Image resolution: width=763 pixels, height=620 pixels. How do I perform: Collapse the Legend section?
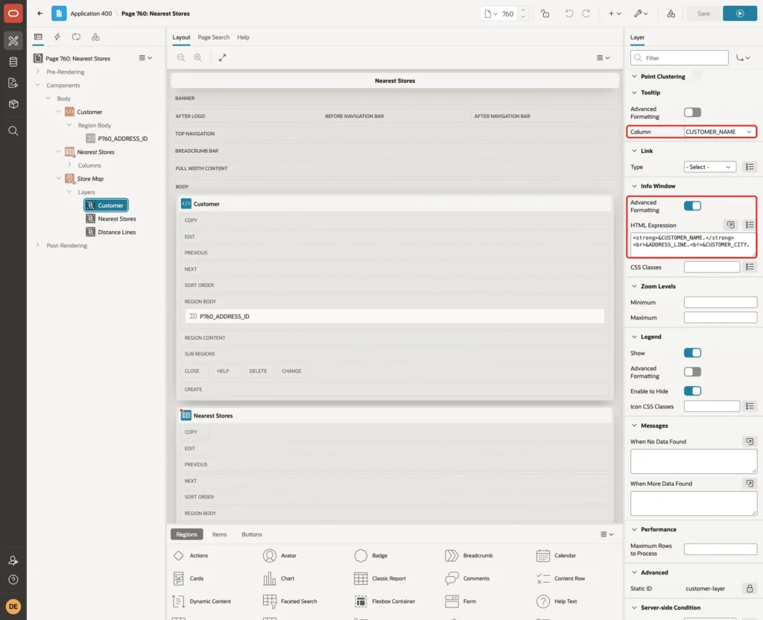tap(634, 337)
